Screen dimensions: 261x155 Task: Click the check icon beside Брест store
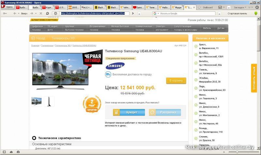pos(196,46)
